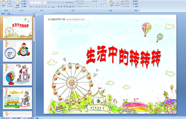Open the Quick Styles (快速样式) gallery
The image size is (186, 119).
point(117,3)
